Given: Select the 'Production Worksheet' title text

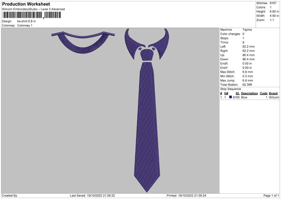Looking at the screenshot, I should pos(26,4).
